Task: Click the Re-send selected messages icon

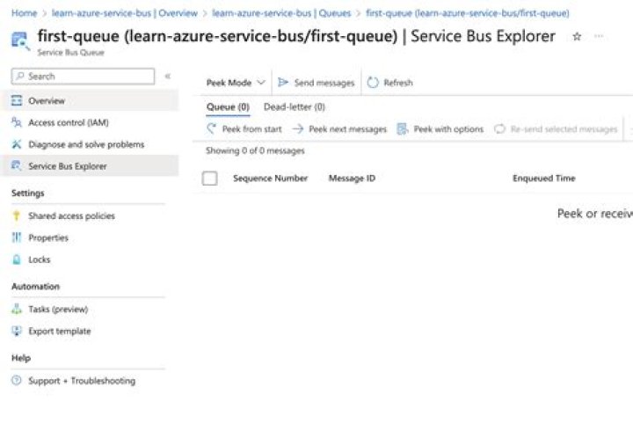Action: click(499, 128)
